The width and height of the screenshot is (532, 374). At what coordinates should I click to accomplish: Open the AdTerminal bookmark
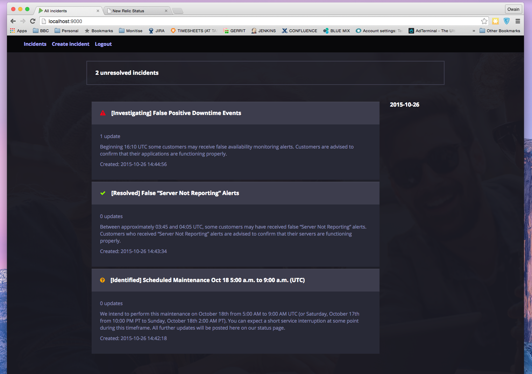pyautogui.click(x=432, y=31)
